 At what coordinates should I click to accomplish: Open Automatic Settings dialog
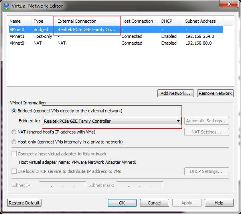pyautogui.click(x=207, y=121)
